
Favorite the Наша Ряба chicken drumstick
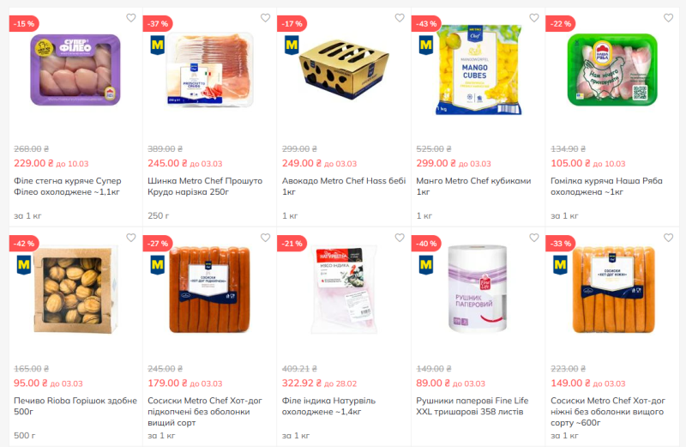[668, 18]
